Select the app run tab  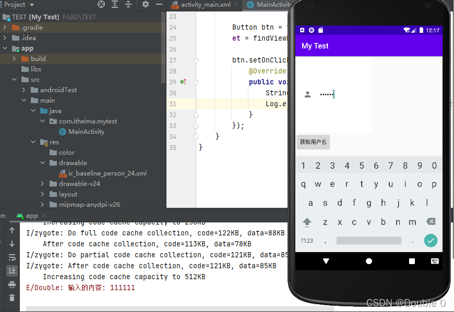coord(28,216)
